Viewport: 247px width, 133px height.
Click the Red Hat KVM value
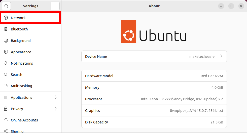coord(212,76)
